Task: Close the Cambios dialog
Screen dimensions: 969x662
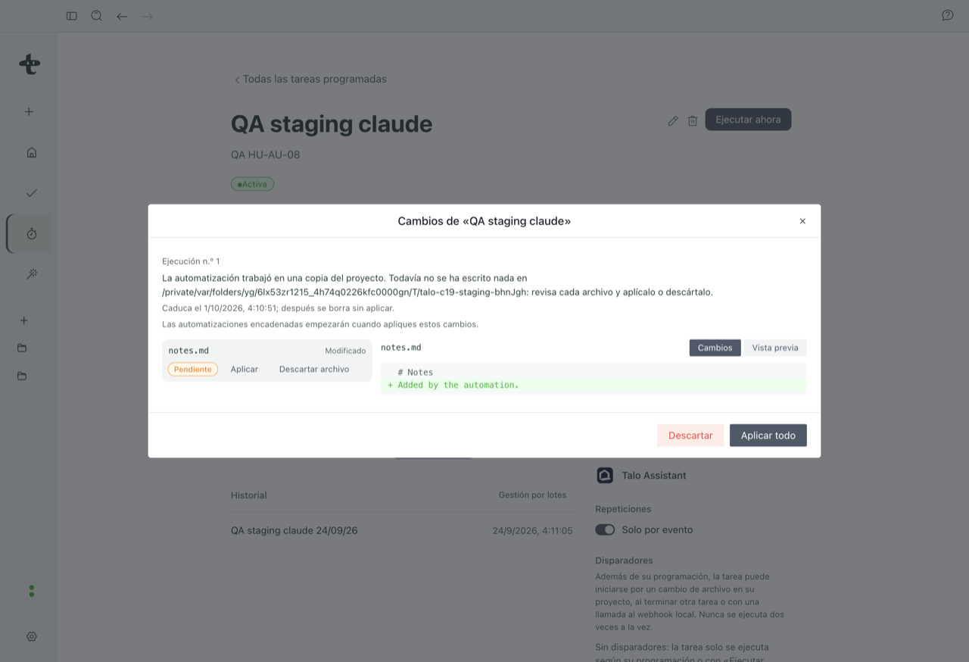Action: 802,221
